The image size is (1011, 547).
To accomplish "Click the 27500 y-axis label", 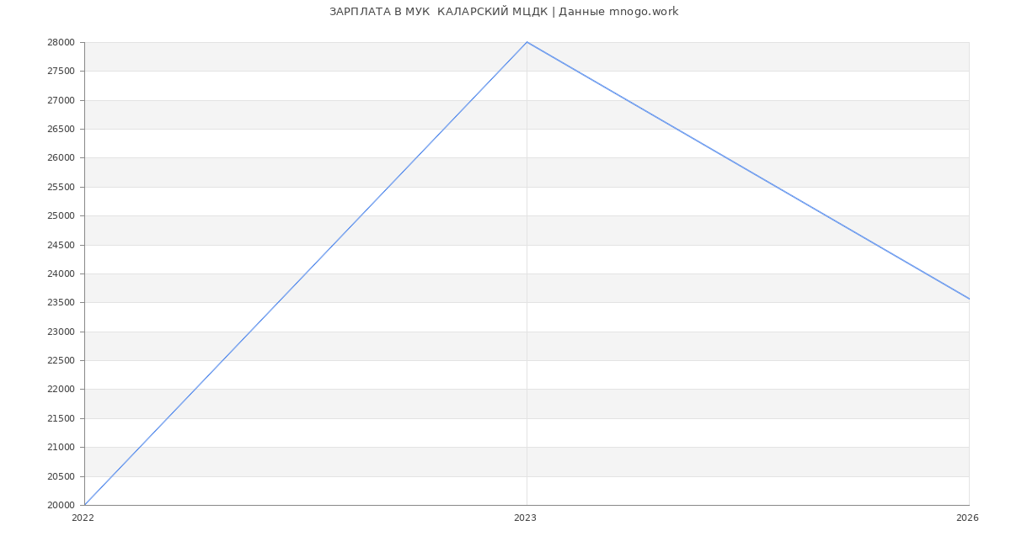I will (x=62, y=71).
